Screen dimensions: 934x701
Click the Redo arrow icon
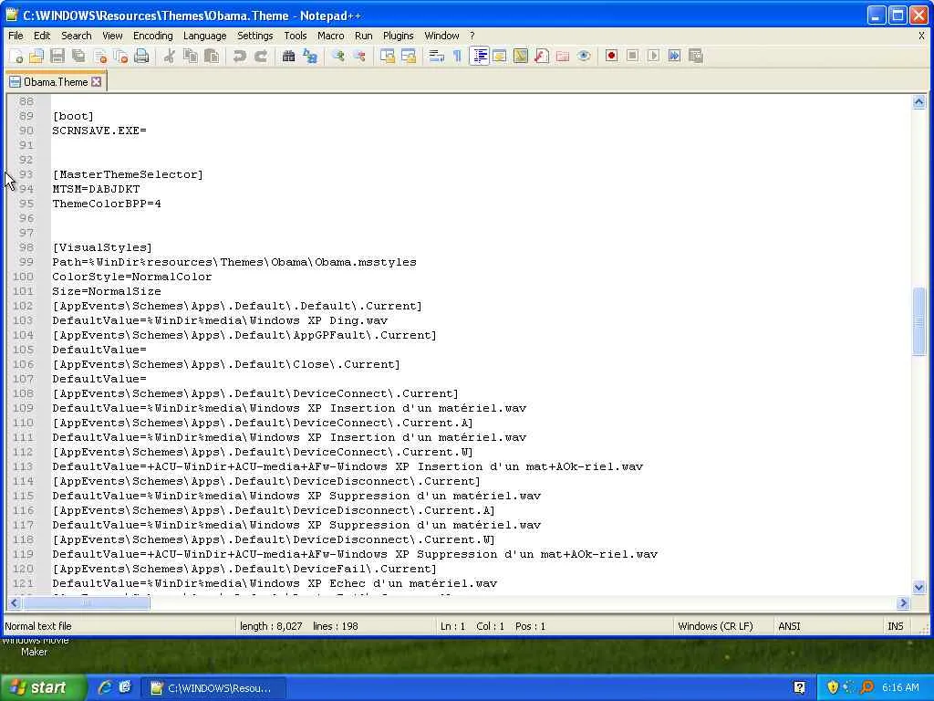coord(260,56)
